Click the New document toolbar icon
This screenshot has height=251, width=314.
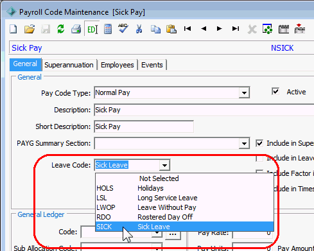[x=13, y=29]
